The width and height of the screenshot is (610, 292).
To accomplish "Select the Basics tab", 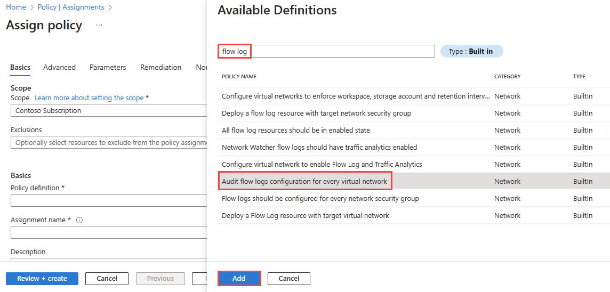I will 20,67.
